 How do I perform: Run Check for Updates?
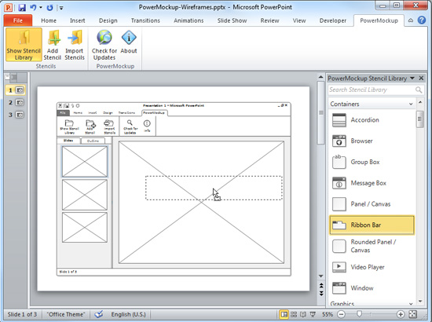(104, 45)
